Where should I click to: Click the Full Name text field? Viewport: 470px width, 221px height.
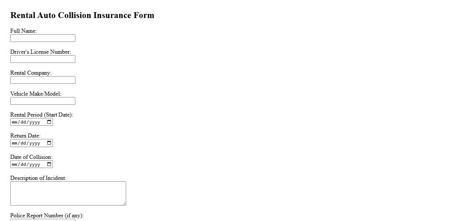coord(43,38)
